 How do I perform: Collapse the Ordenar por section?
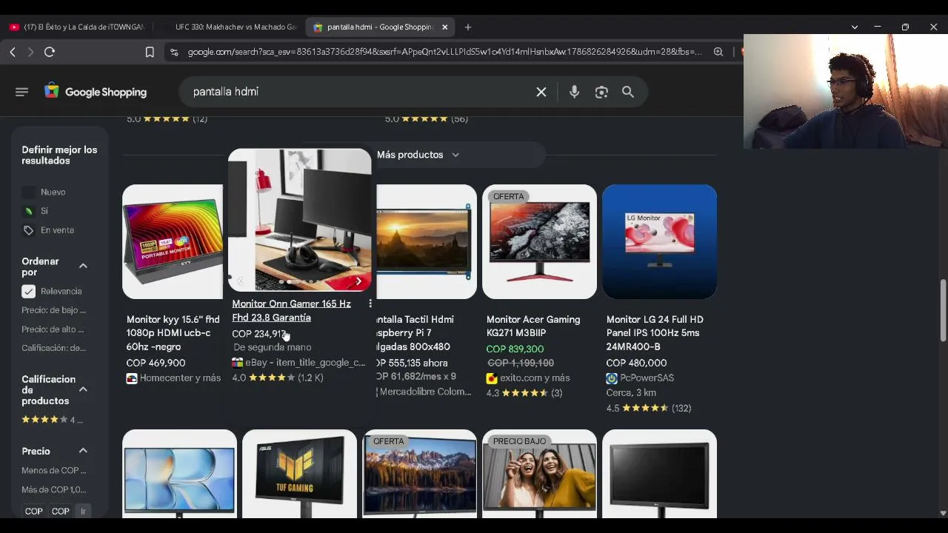pos(83,266)
